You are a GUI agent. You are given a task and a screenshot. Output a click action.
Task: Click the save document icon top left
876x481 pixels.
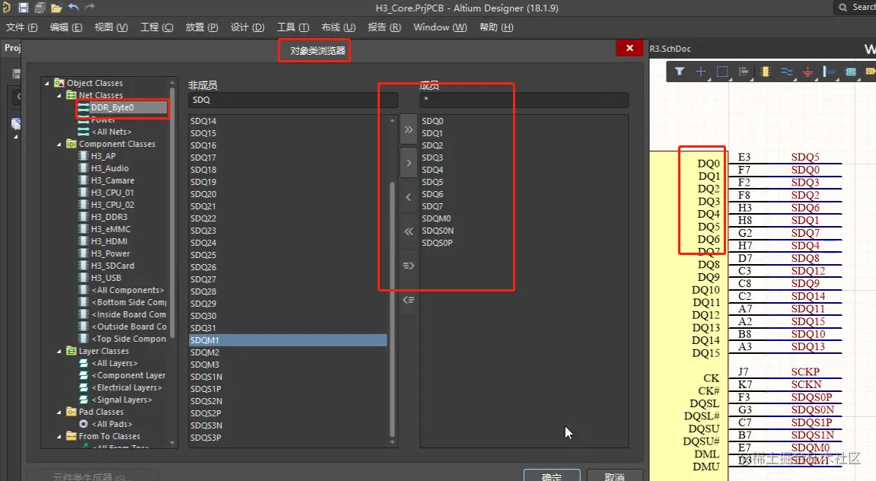click(24, 7)
